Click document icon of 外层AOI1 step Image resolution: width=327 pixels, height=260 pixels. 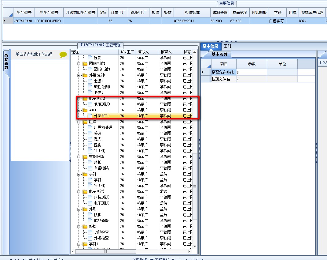click(x=90, y=116)
